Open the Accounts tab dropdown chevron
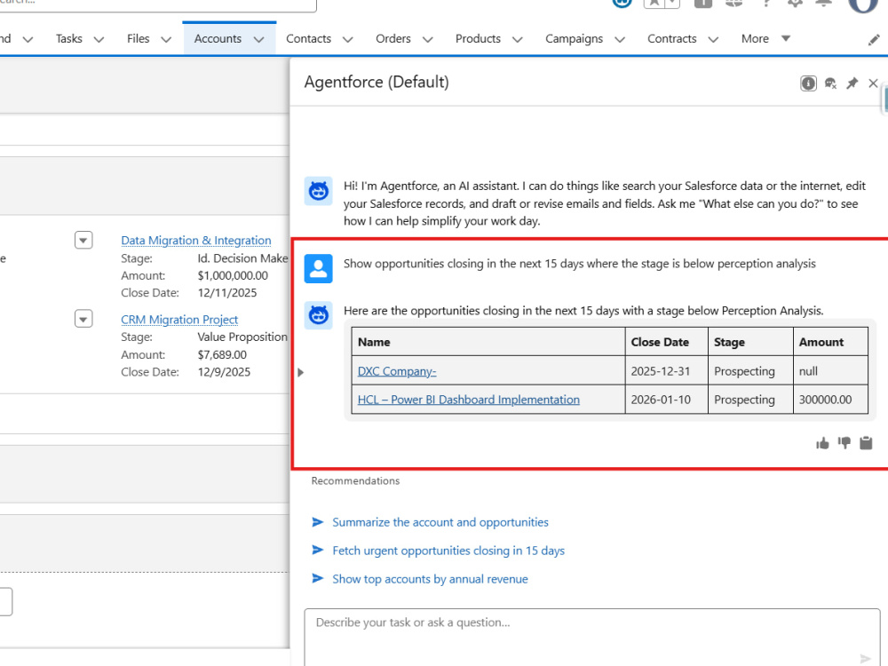888x666 pixels. (x=258, y=40)
